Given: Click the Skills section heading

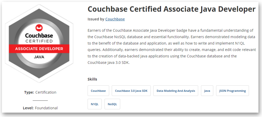Looking at the screenshot, I should [x=93, y=79].
